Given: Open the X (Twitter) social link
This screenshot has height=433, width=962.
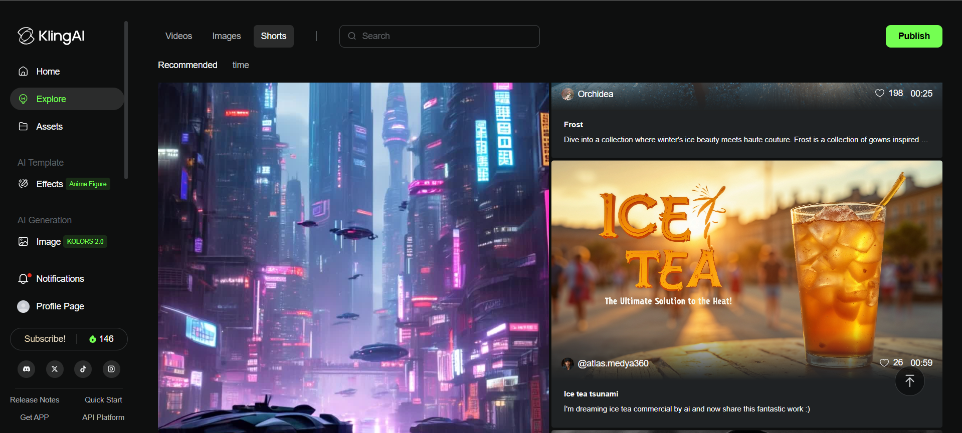Looking at the screenshot, I should (x=55, y=369).
